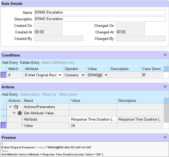Open the Contains operator dropdown
169x157 pixels.
pyautogui.click(x=83, y=75)
